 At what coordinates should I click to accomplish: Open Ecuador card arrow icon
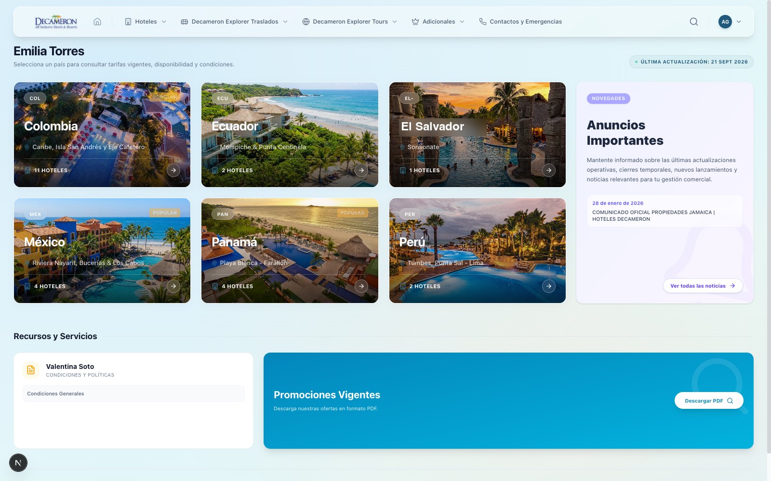point(361,170)
